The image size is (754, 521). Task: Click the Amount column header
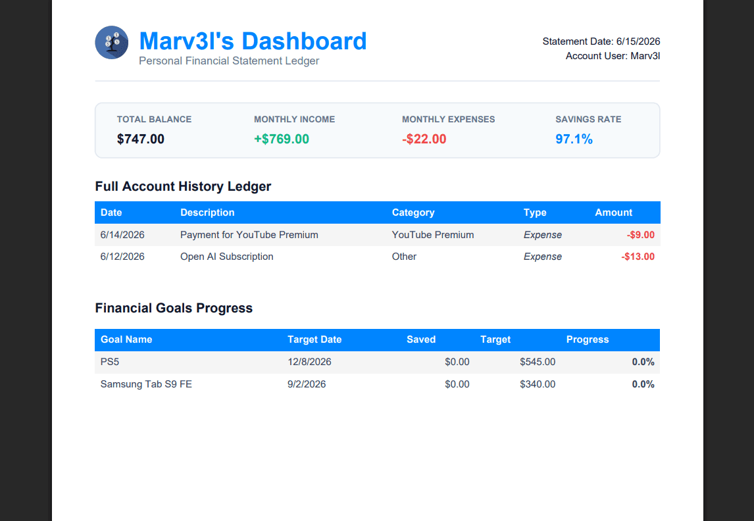point(614,212)
